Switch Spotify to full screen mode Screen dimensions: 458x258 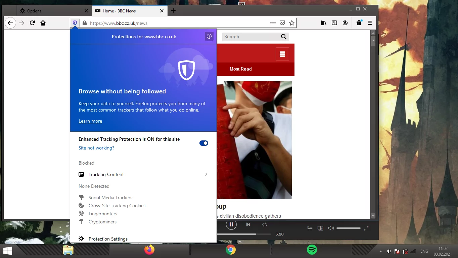[x=366, y=228]
